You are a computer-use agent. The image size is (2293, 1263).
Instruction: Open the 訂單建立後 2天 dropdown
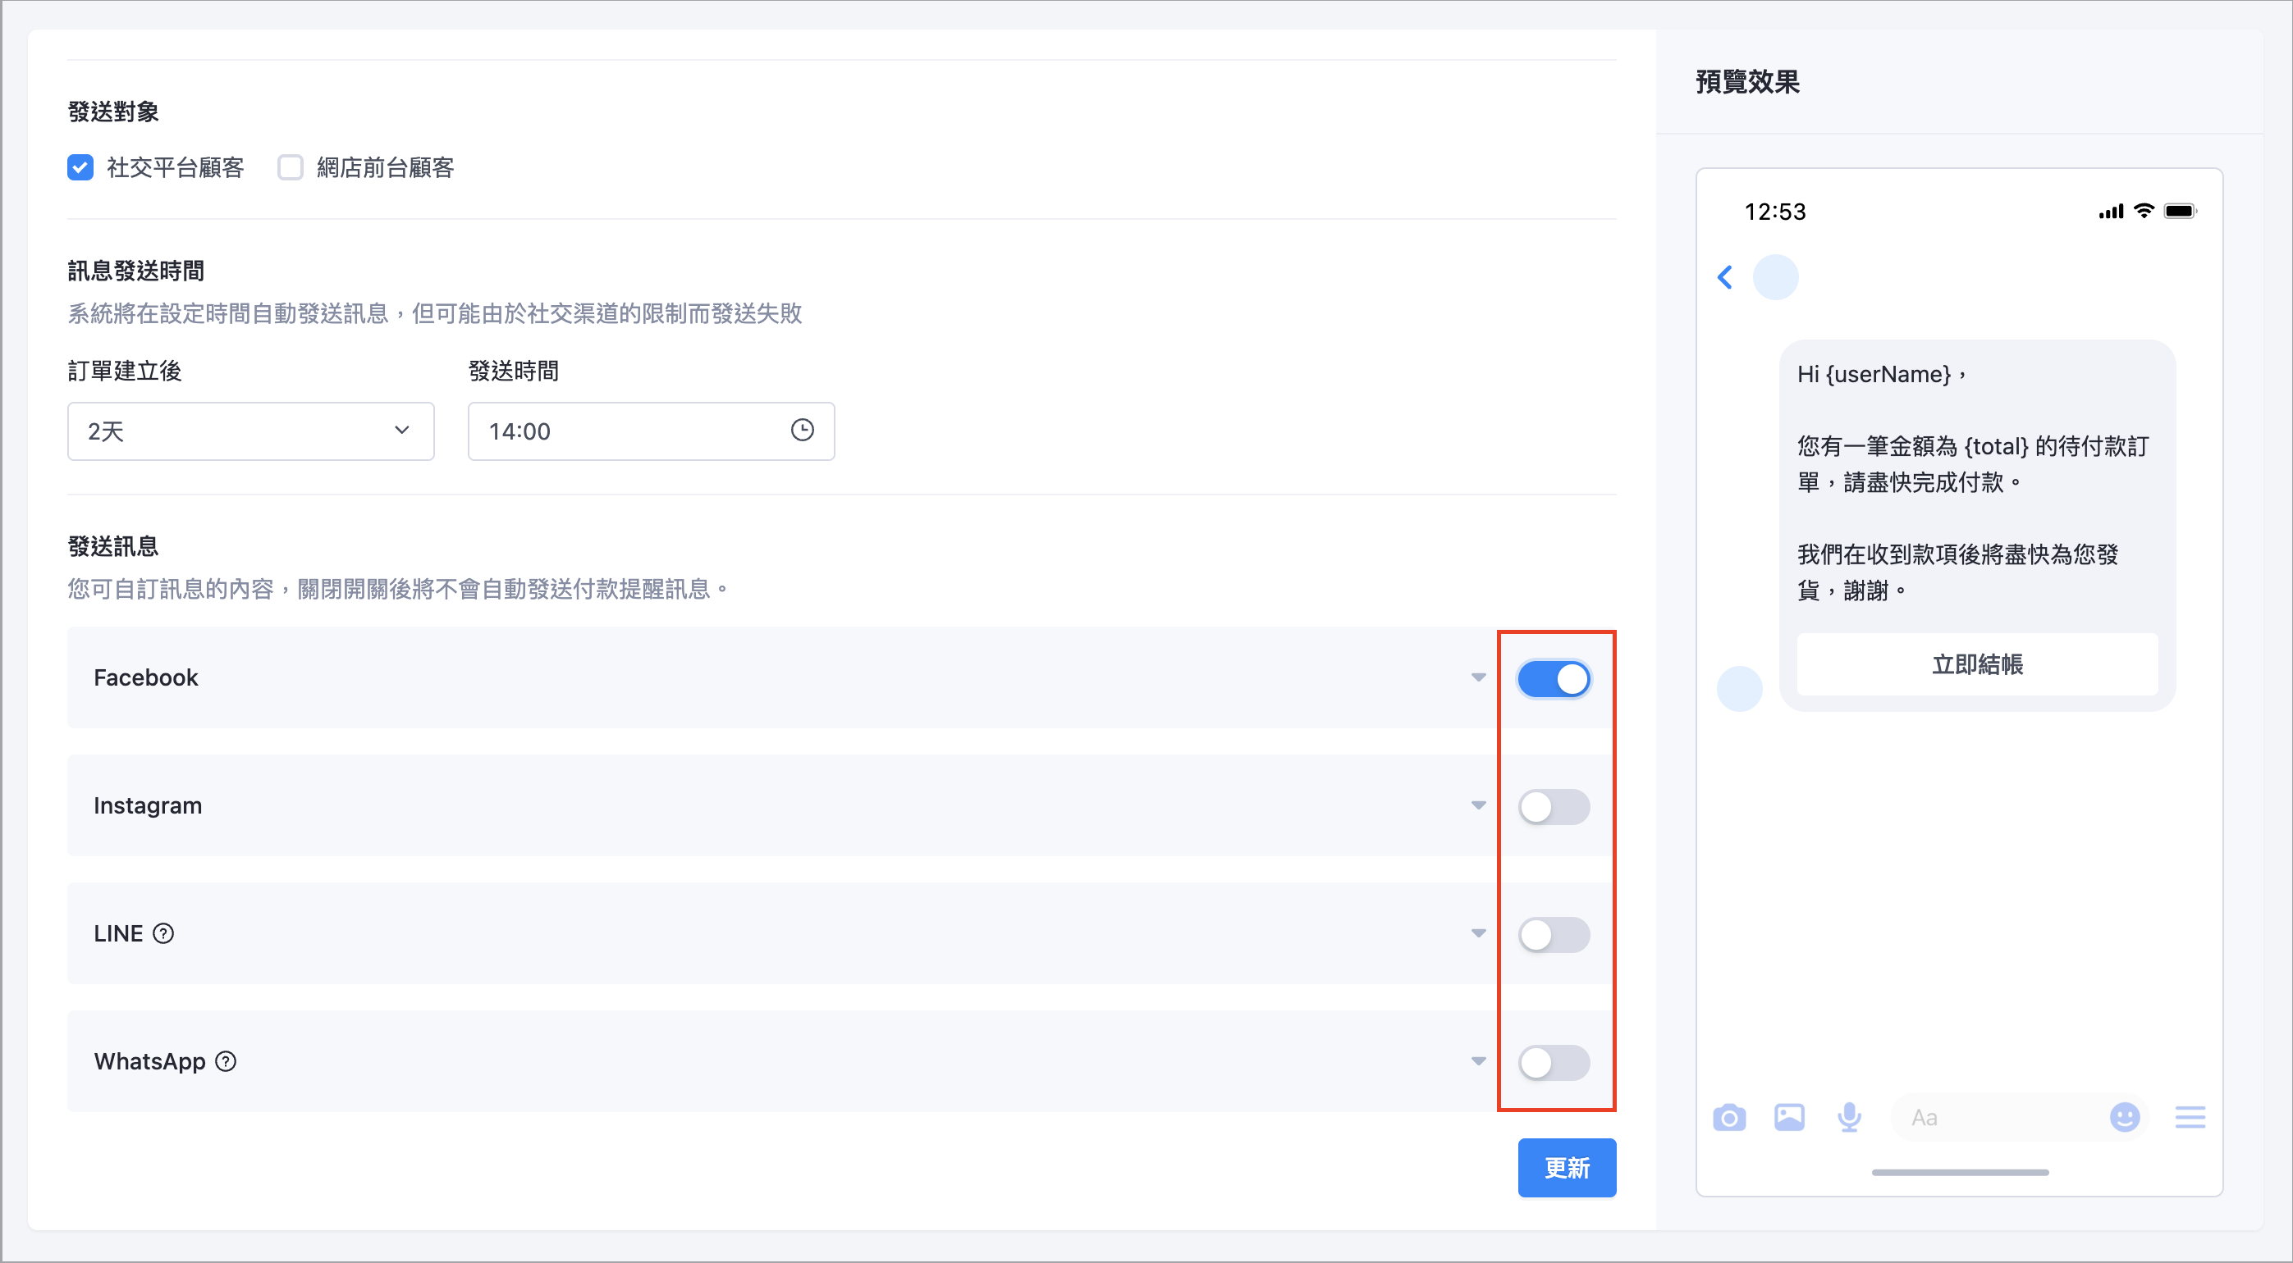(250, 431)
